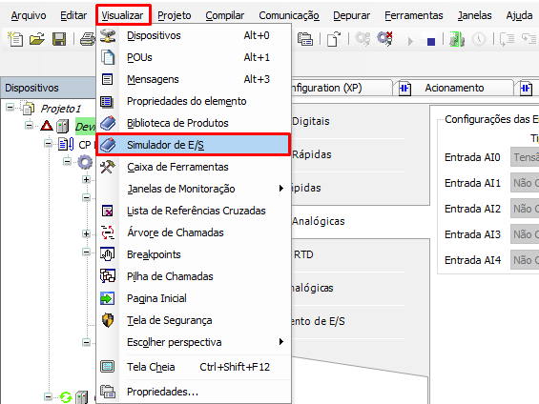Click the document-with-arrow toolbar icon
This screenshot has width=539, height=404.
pos(334,39)
